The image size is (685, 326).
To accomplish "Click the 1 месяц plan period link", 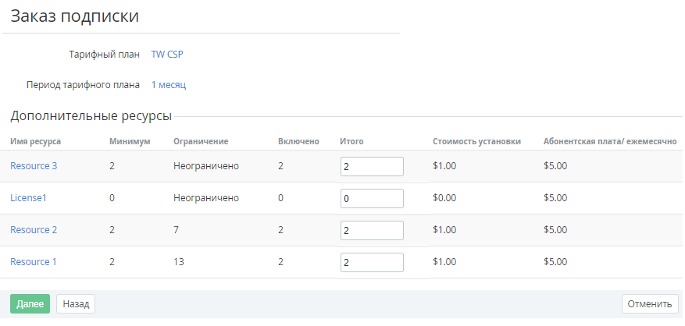I will pos(168,84).
